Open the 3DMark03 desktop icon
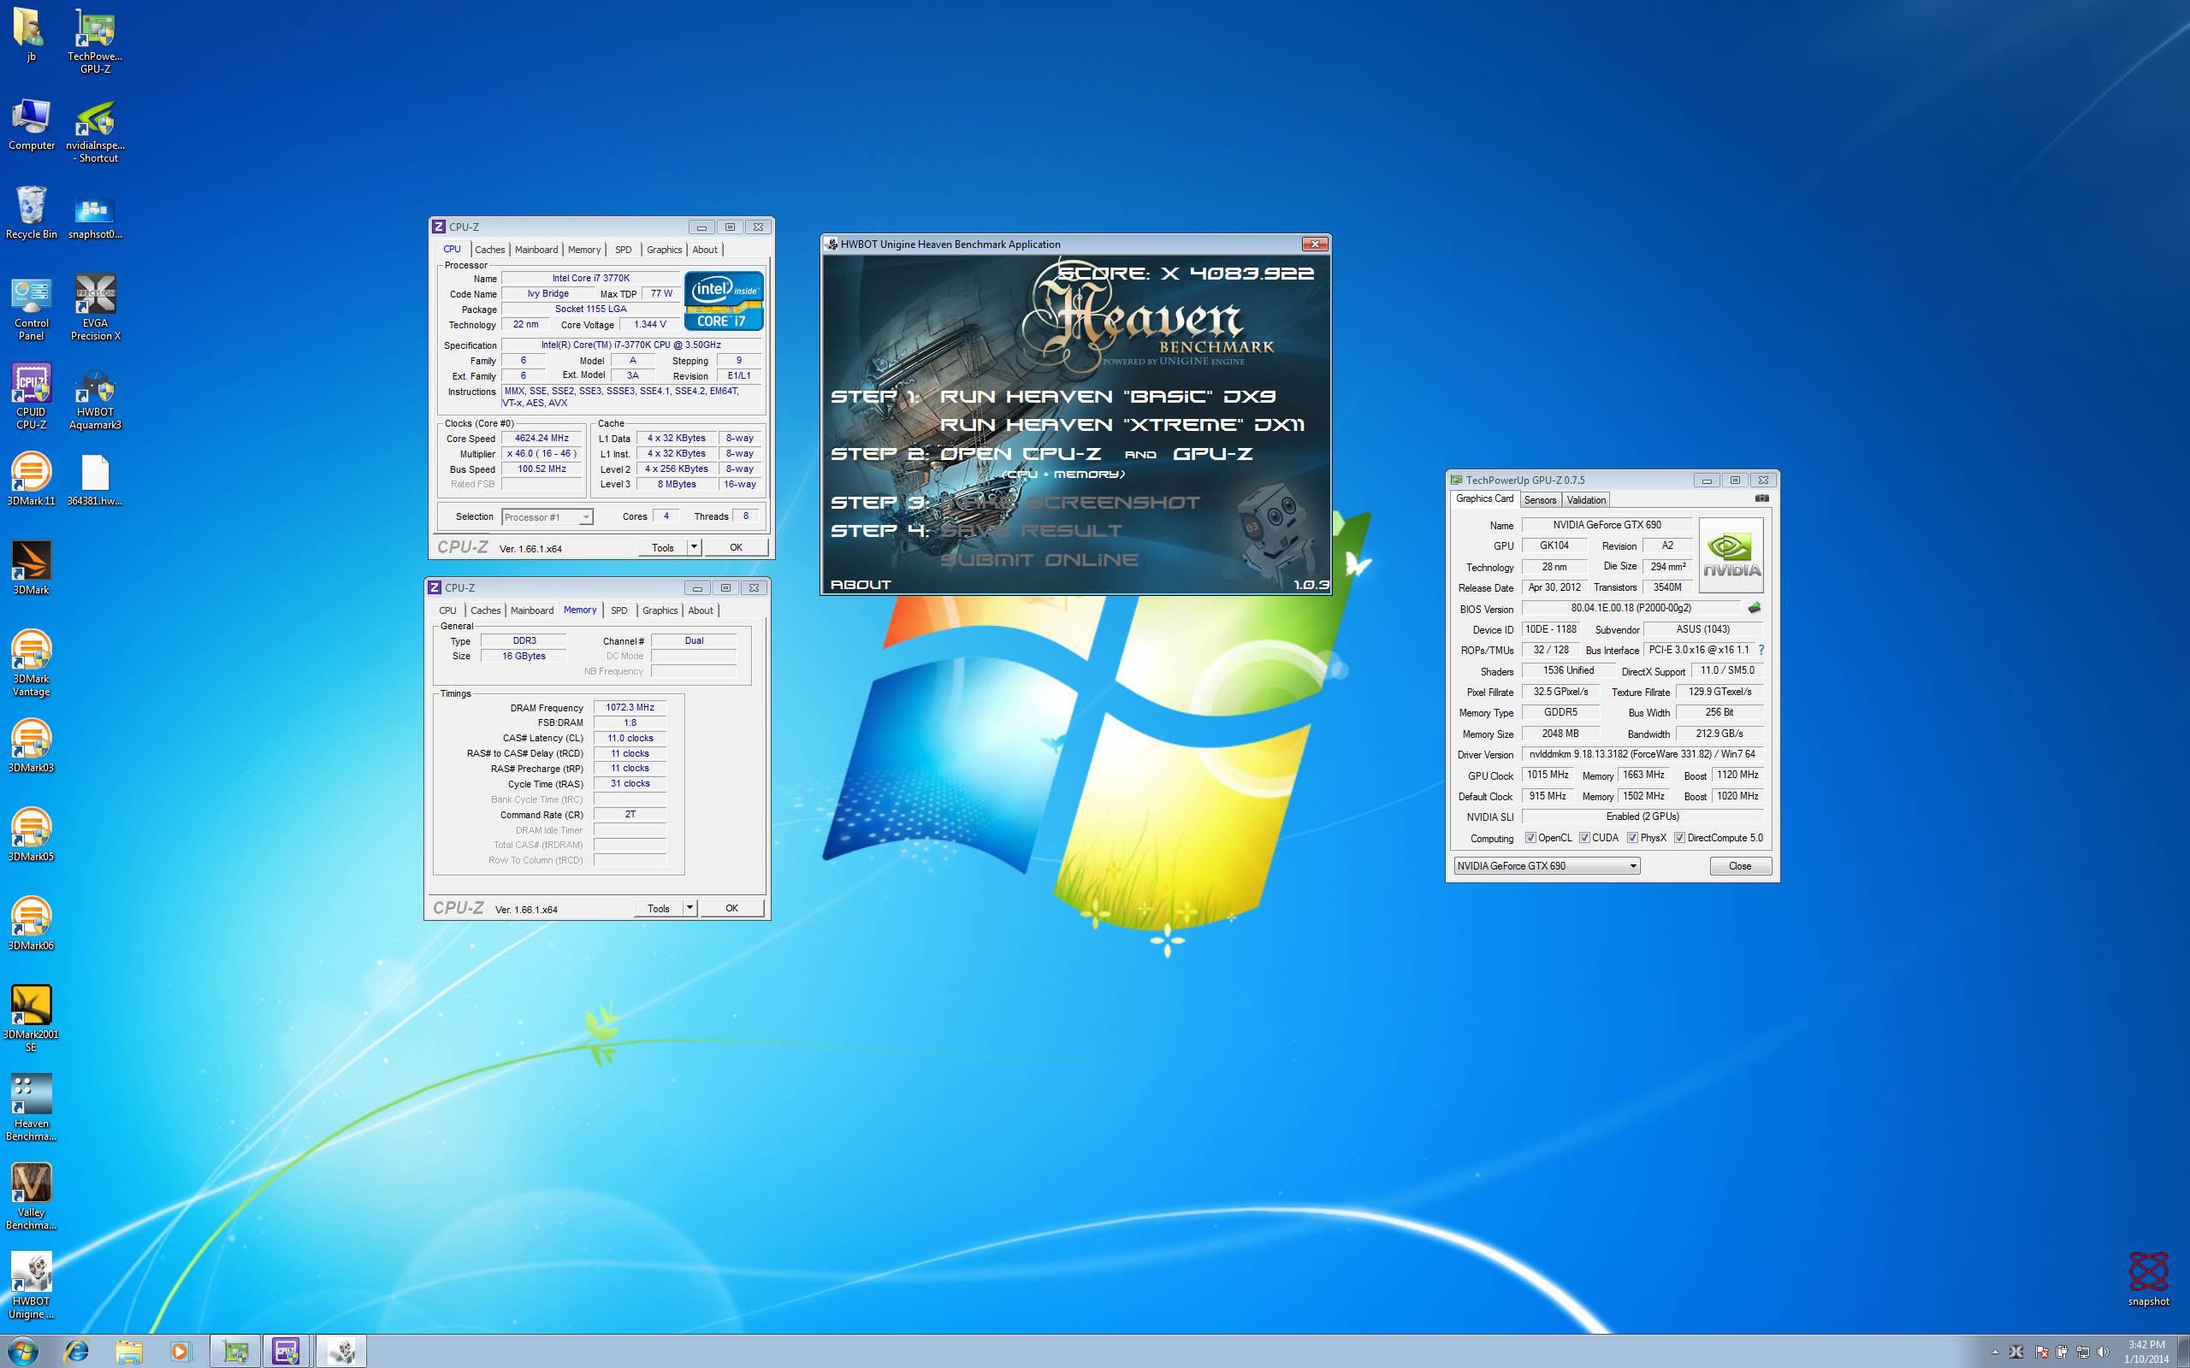Image resolution: width=2190 pixels, height=1368 pixels. [x=31, y=746]
